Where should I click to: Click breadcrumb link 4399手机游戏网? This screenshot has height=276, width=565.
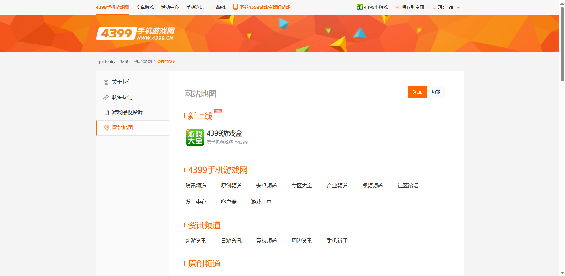pos(136,62)
